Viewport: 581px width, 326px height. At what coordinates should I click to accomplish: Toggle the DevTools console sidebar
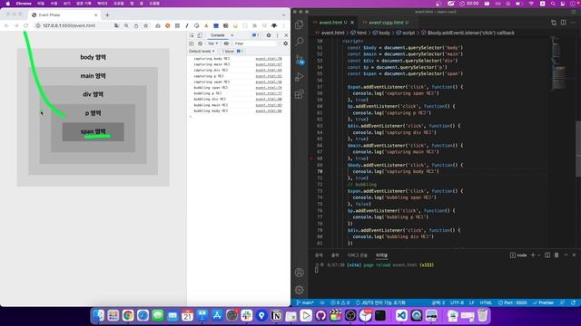pyautogui.click(x=192, y=43)
